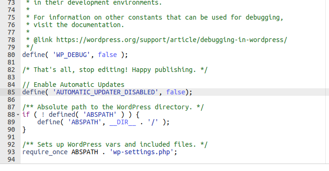
Task: Click the '/' string literal on line 89
Action: [153, 122]
